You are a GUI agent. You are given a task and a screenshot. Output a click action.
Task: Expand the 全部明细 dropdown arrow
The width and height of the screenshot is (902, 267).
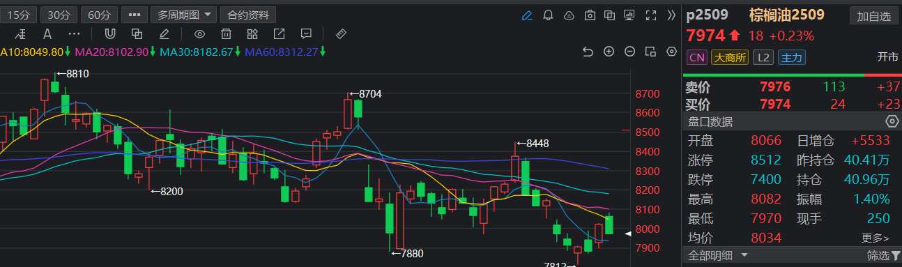click(x=744, y=256)
